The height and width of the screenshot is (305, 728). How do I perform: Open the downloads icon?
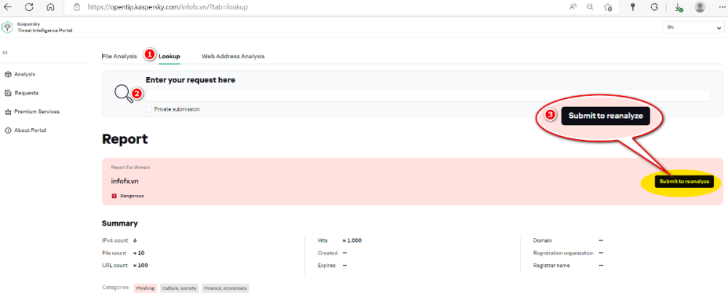point(678,7)
